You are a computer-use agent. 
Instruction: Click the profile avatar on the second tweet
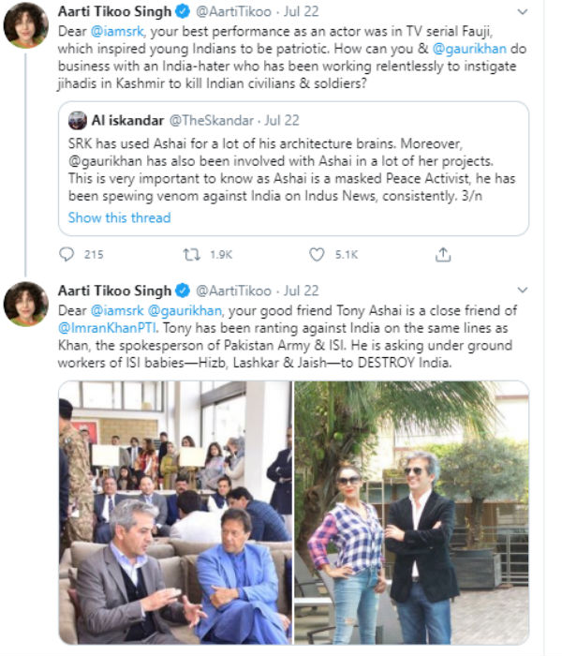pyautogui.click(x=26, y=304)
